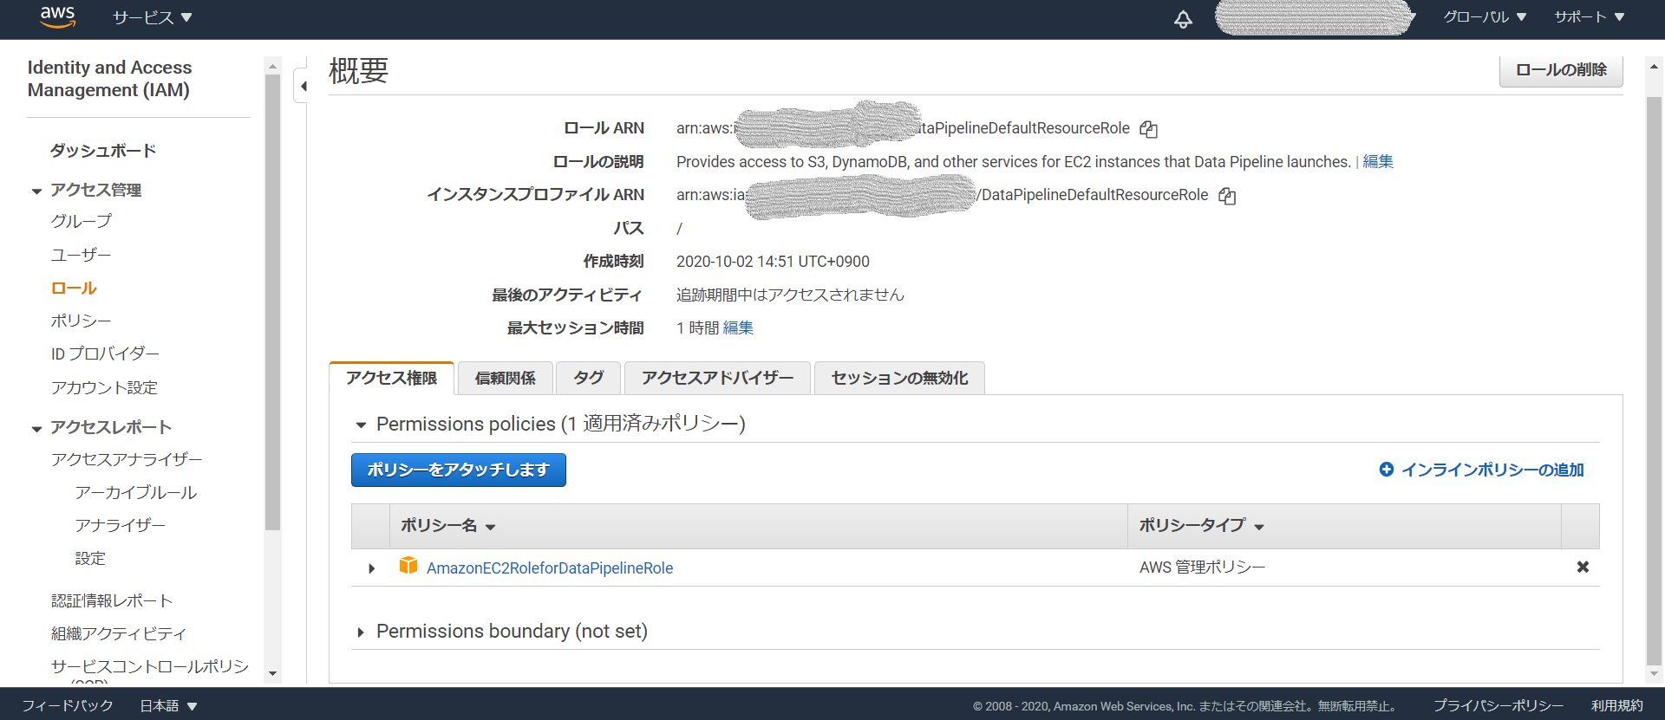Screen dimensions: 1665x720
Task: Open the account name dropdown
Action: pos(1315,17)
